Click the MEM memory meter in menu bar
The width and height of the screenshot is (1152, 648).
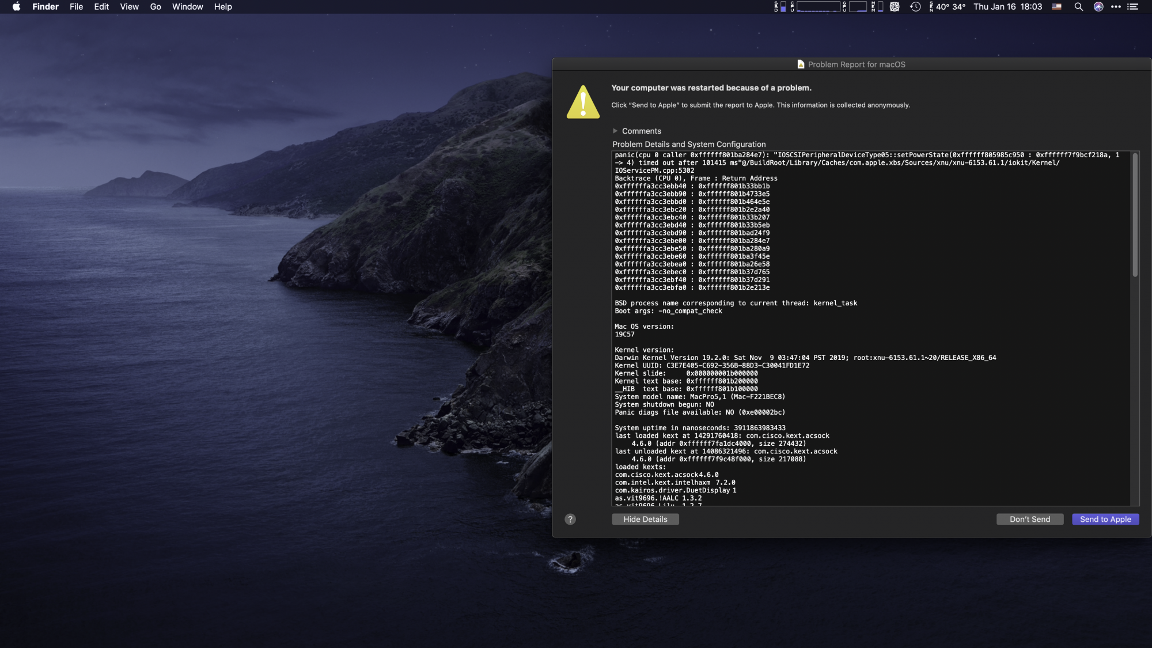coord(877,7)
